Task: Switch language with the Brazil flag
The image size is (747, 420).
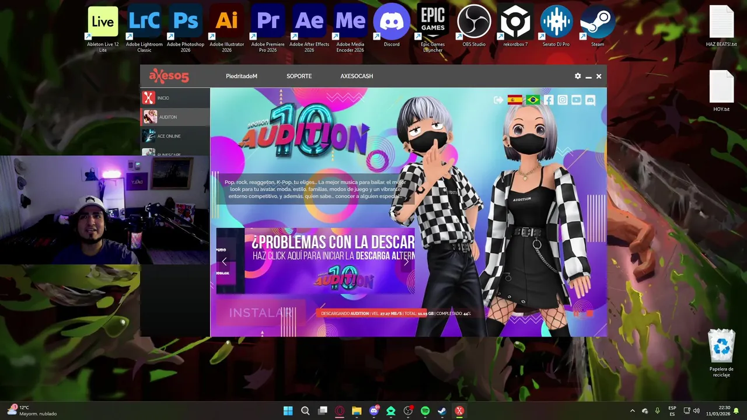Action: point(532,100)
